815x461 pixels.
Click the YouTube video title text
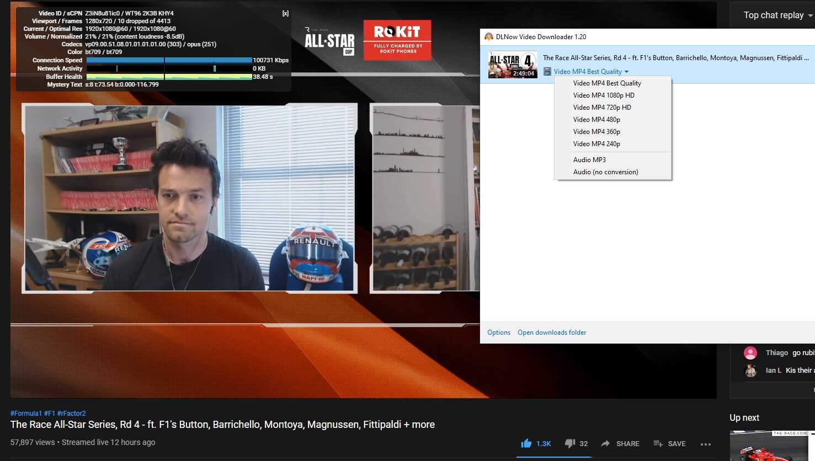point(222,425)
